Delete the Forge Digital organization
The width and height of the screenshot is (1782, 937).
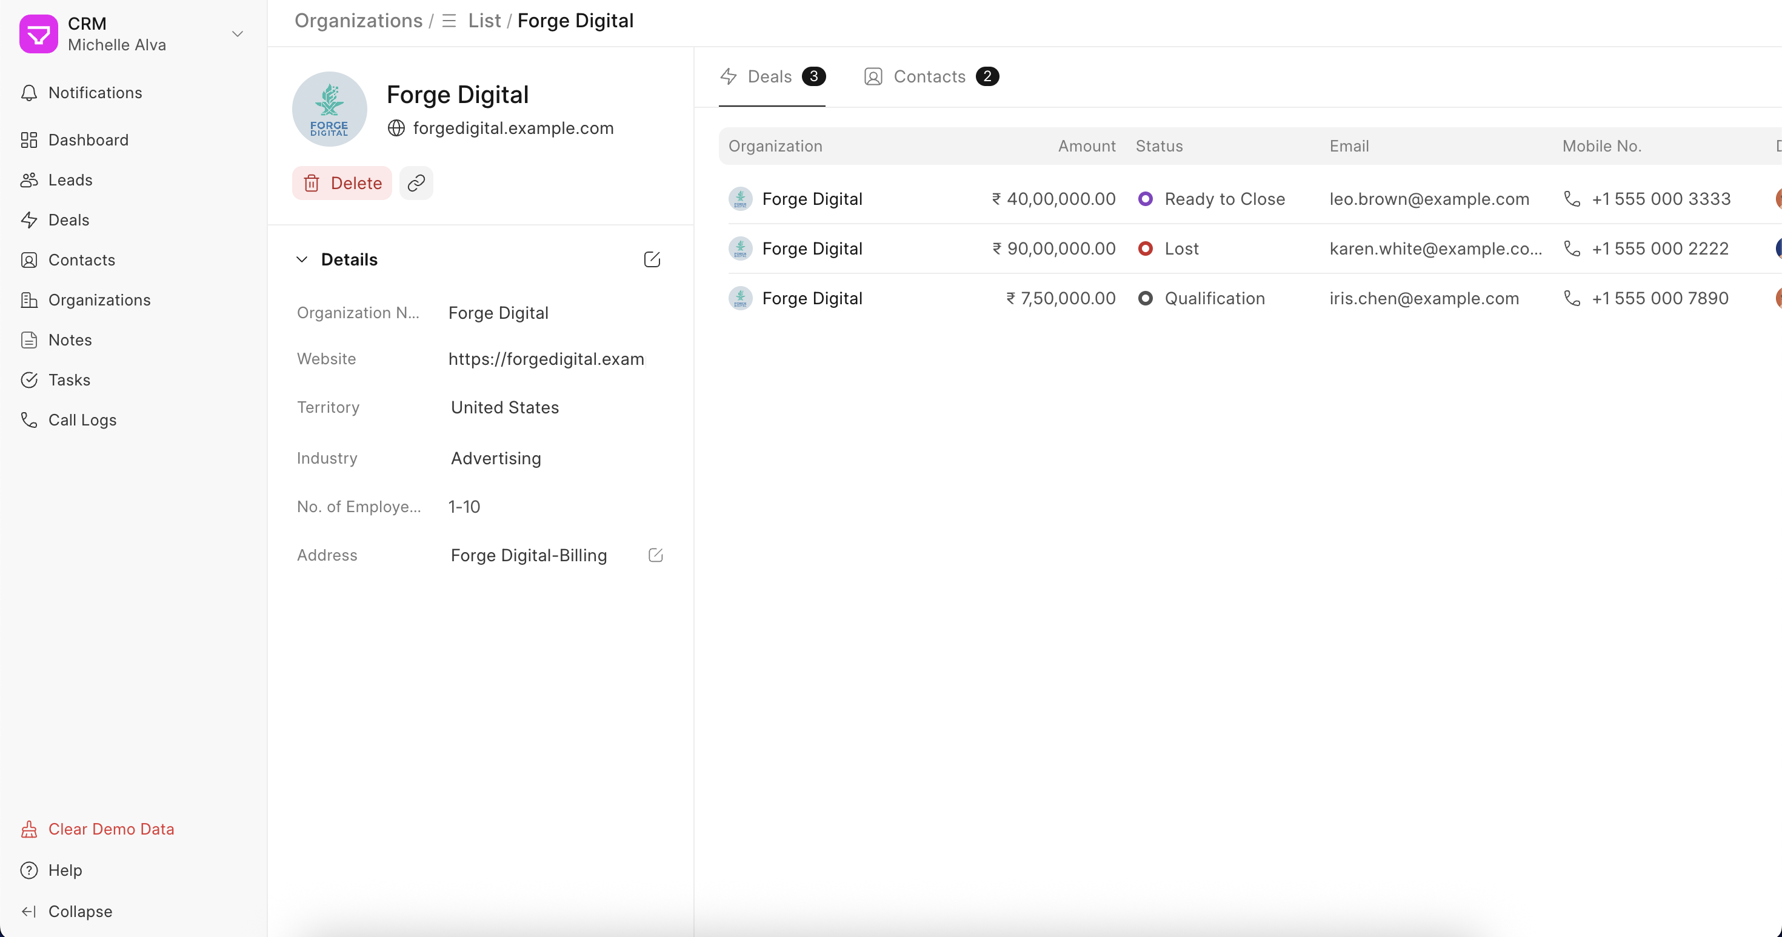click(342, 182)
